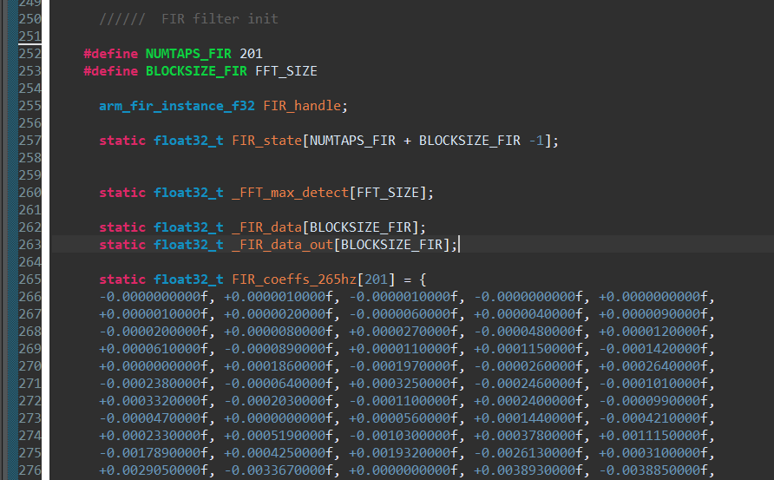Click the _FIR_data array name on line 262
This screenshot has width=774, height=480.
pyautogui.click(x=266, y=227)
